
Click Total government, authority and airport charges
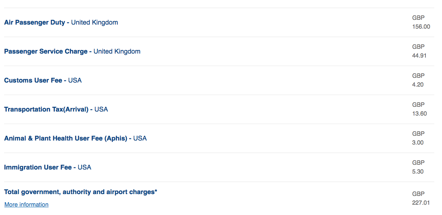click(81, 192)
